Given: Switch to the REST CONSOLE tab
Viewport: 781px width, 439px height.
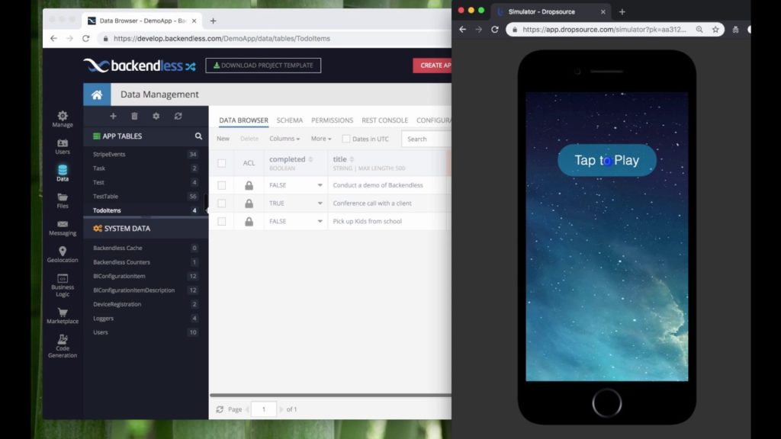Looking at the screenshot, I should tap(384, 120).
